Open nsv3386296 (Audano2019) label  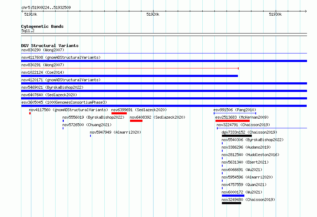(246, 147)
